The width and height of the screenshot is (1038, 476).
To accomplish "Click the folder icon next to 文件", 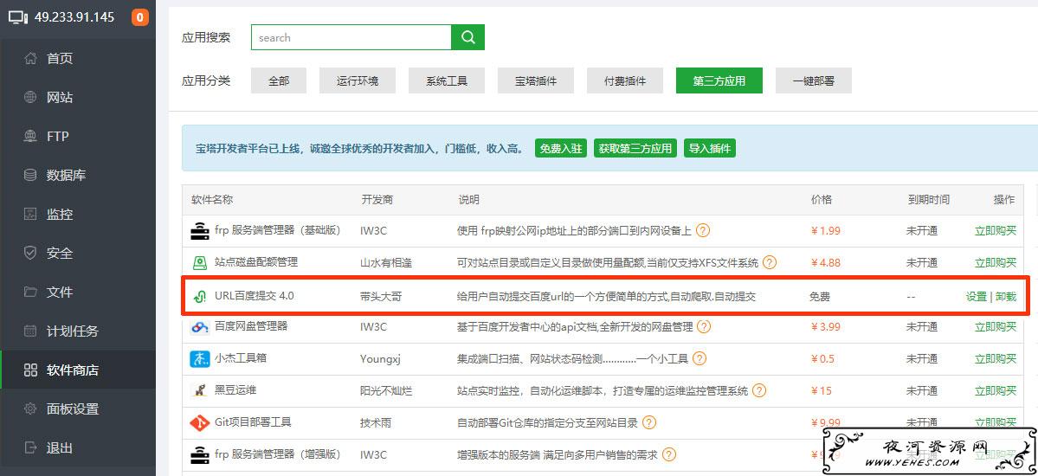I will click(29, 292).
